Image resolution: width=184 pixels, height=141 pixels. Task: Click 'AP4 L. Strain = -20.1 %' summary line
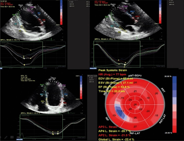click(114, 131)
